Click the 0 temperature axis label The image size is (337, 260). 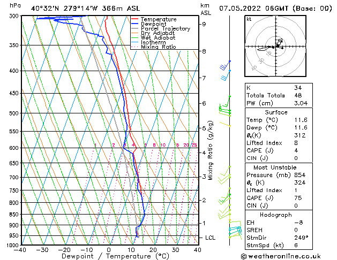click(109, 250)
